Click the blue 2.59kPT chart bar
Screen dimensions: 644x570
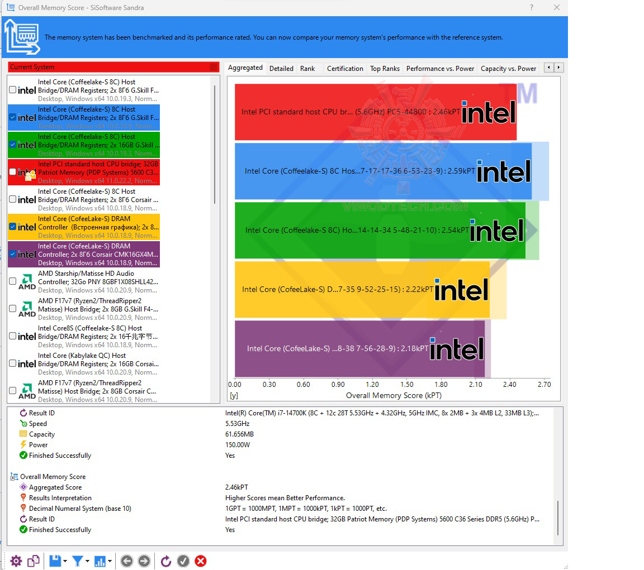click(383, 171)
